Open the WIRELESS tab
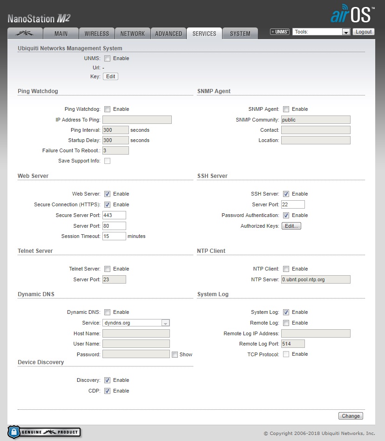385x441 pixels. [97, 34]
